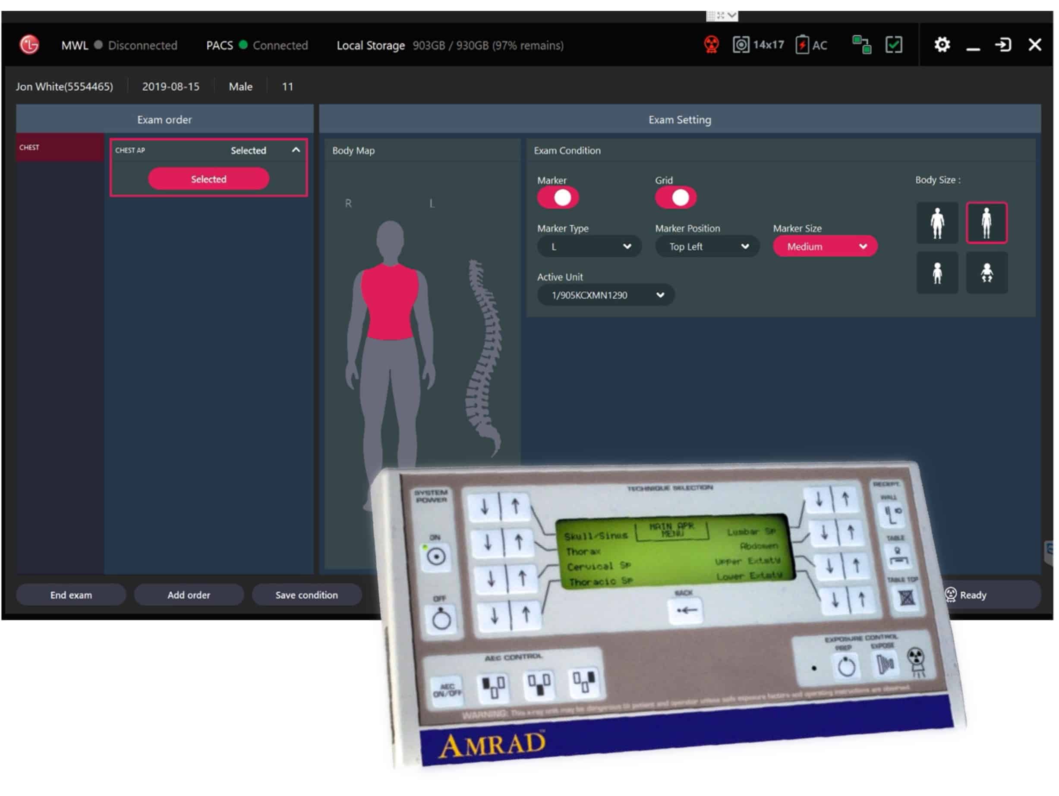
Task: Open the settings gear
Action: [942, 45]
